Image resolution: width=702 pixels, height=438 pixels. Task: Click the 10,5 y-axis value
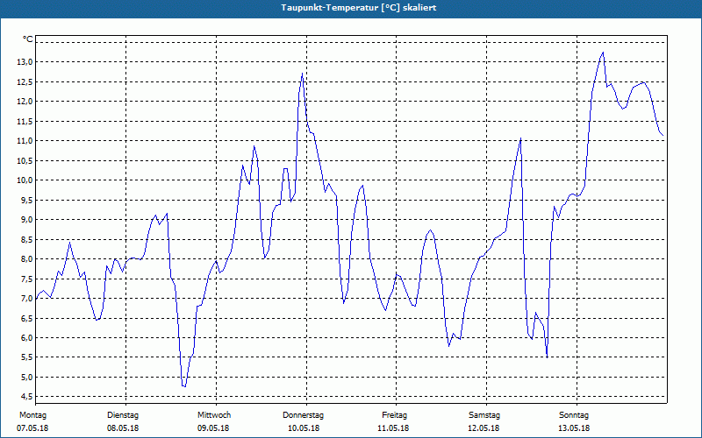click(x=25, y=160)
